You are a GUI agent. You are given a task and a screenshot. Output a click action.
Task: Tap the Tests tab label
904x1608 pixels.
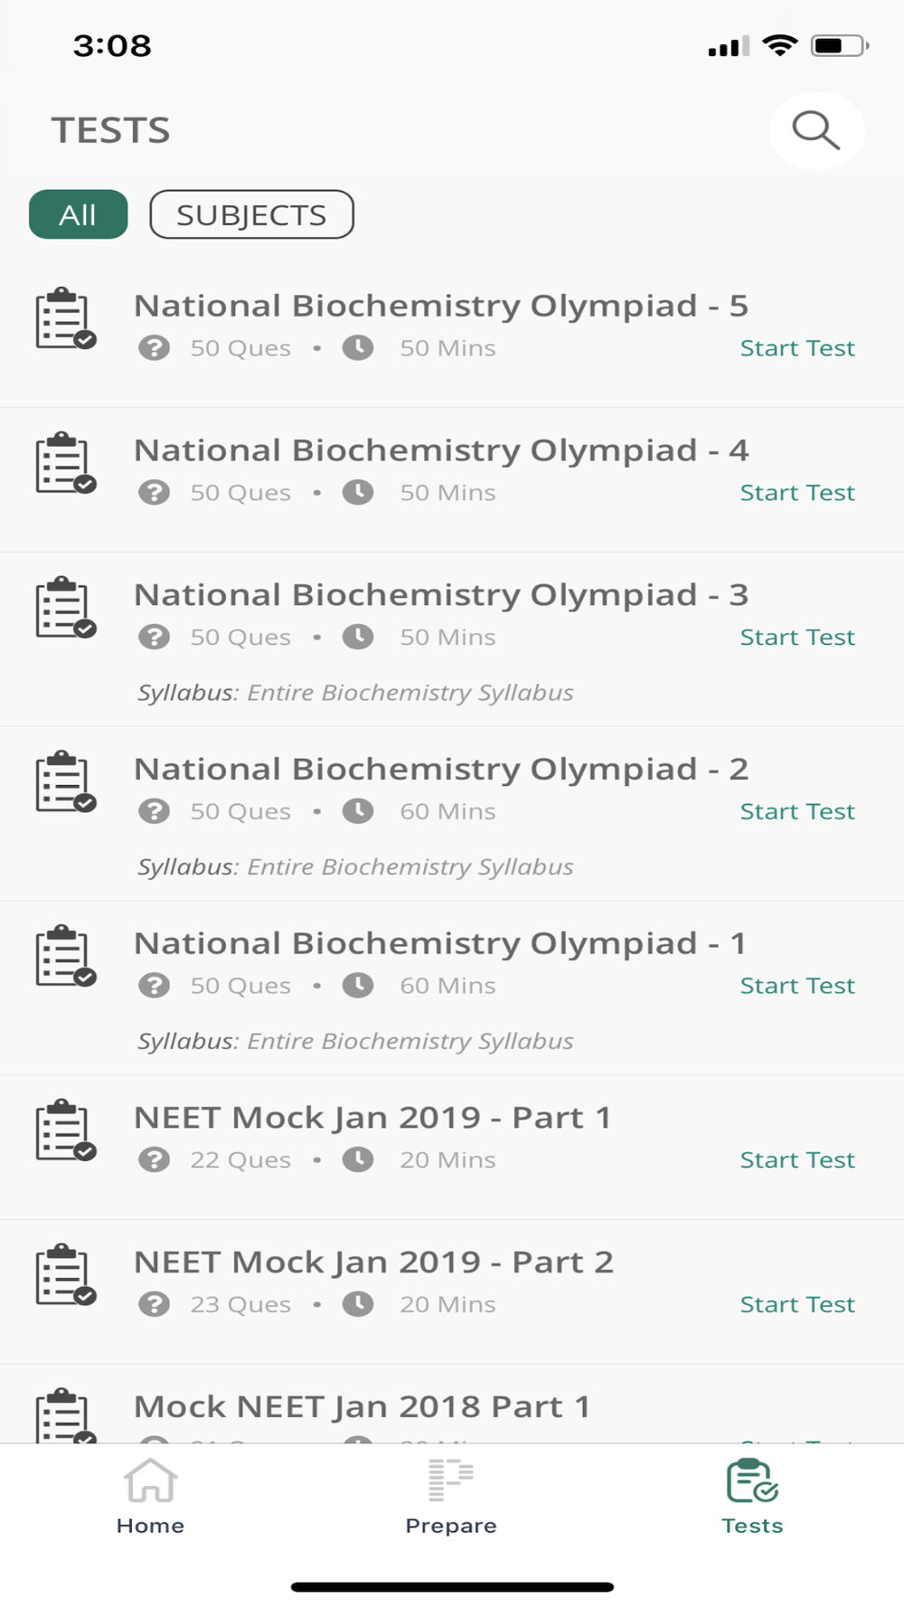(x=752, y=1526)
